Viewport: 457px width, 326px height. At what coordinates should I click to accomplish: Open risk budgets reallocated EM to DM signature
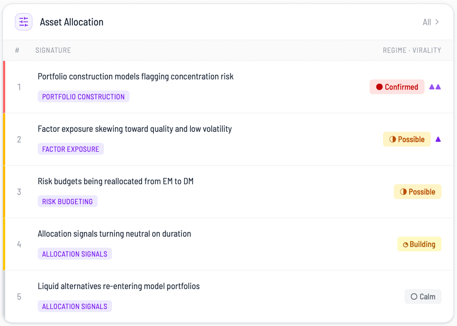point(116,182)
